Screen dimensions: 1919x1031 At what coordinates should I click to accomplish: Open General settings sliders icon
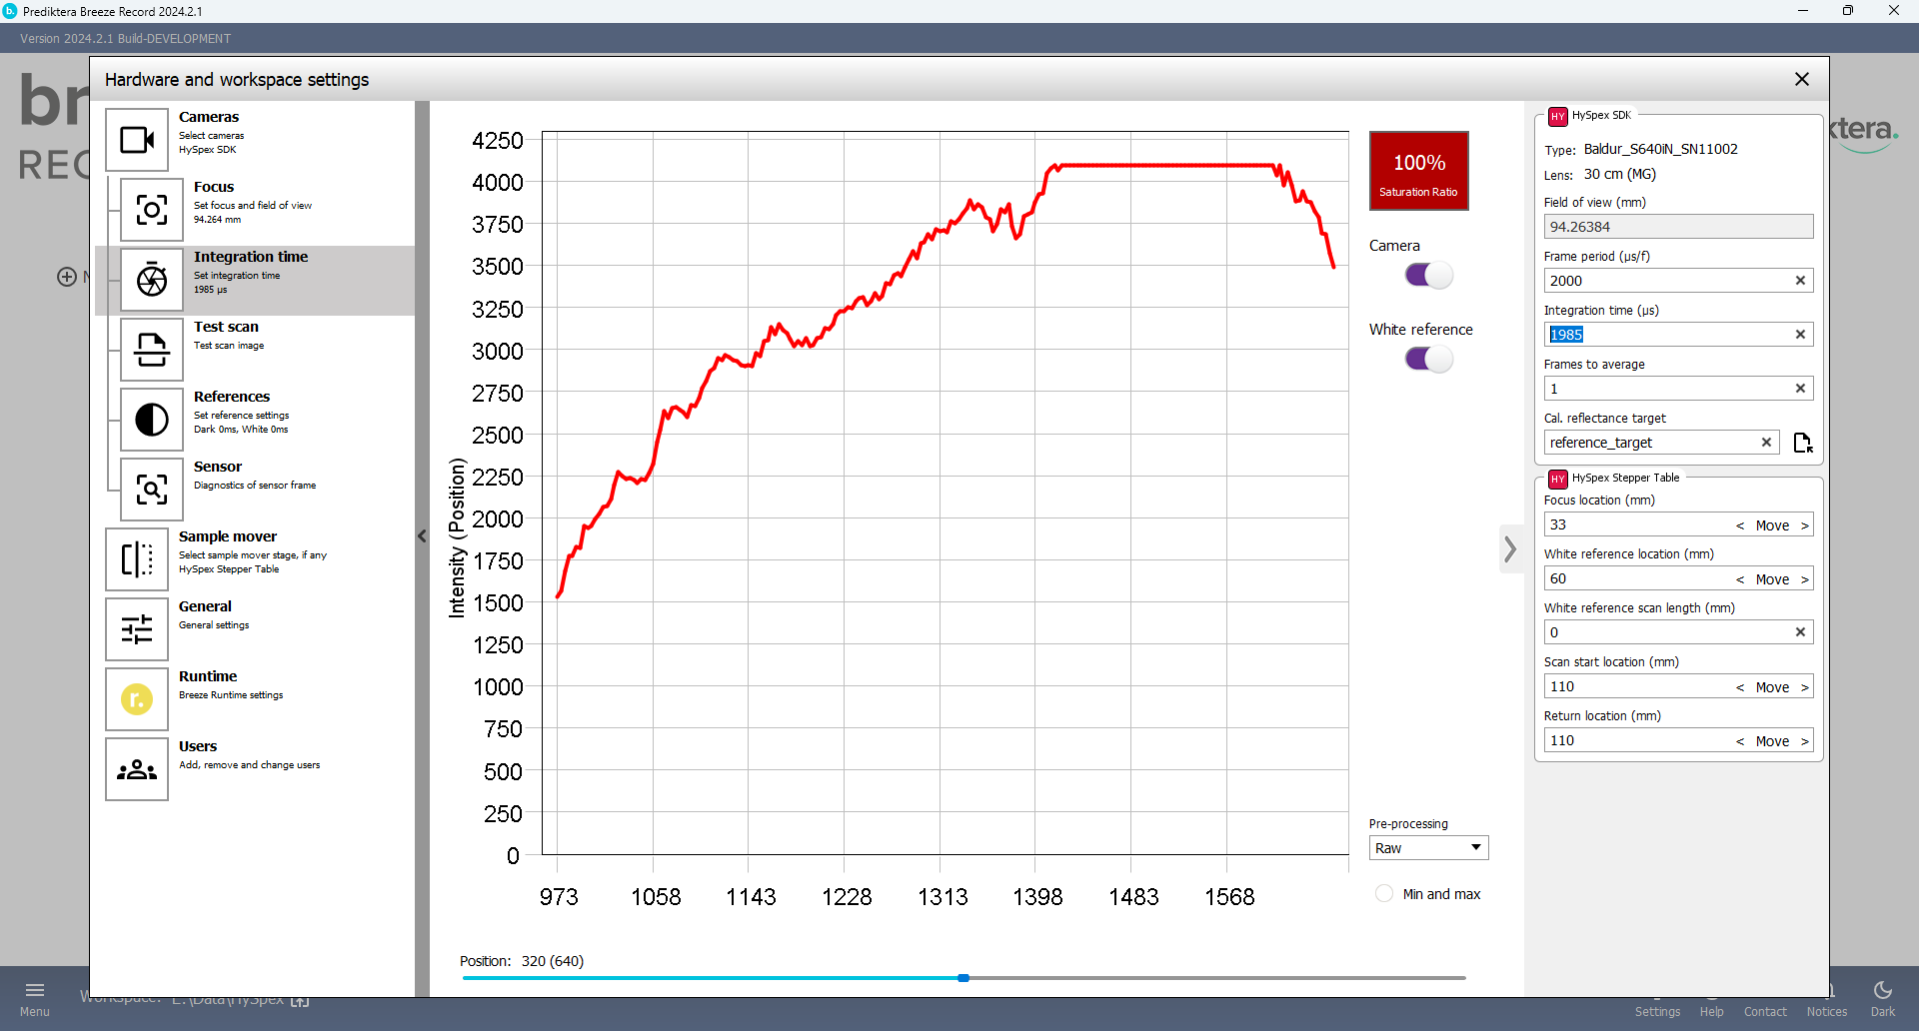[x=137, y=629]
